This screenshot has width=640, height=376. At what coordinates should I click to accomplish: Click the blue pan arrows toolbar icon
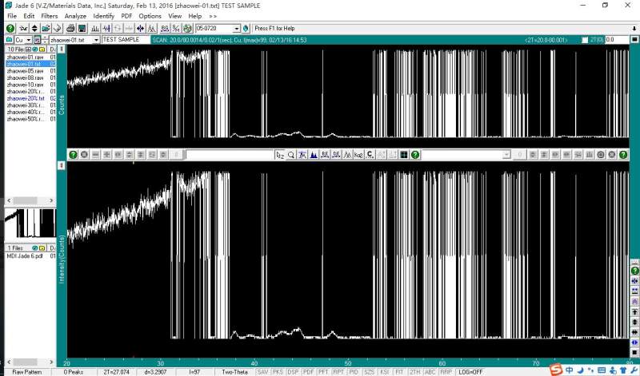pyautogui.click(x=141, y=29)
